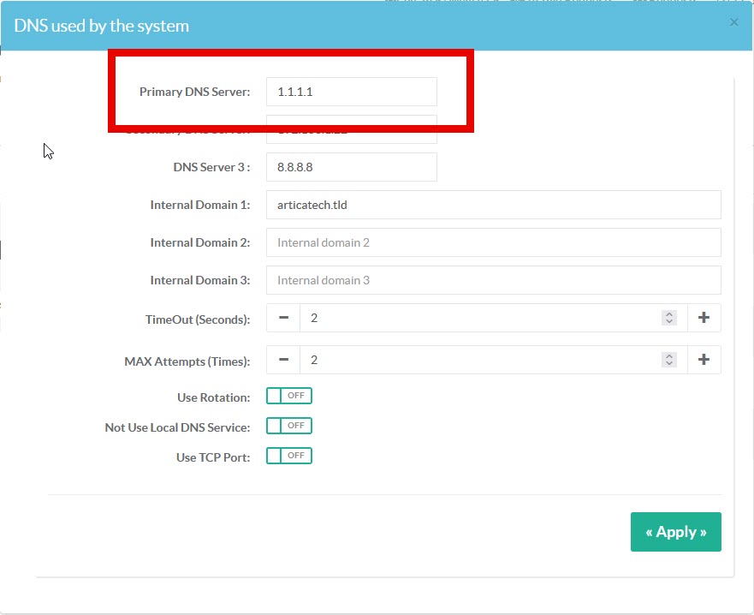Focus the Internal Domain 2 field
Image resolution: width=754 pixels, height=615 pixels.
(x=493, y=242)
